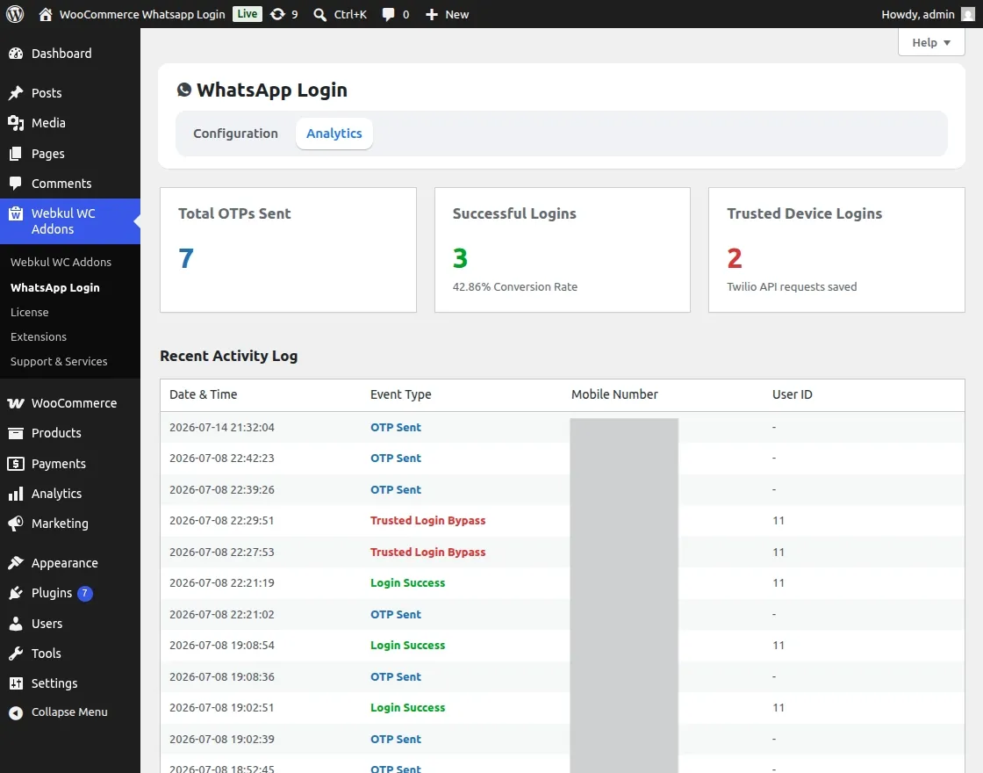Collapse the admin sidebar menu

58,712
